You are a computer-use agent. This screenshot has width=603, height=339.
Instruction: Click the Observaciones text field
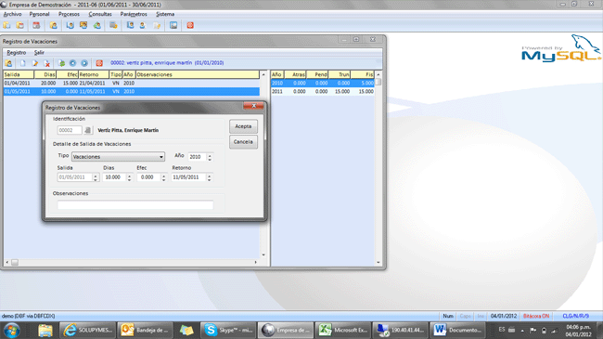135,205
